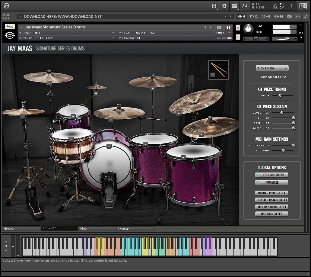Image resolution: width=311 pixels, height=277 pixels.
Task: Expand instrument name dropdown triangle
Action: tap(21, 27)
